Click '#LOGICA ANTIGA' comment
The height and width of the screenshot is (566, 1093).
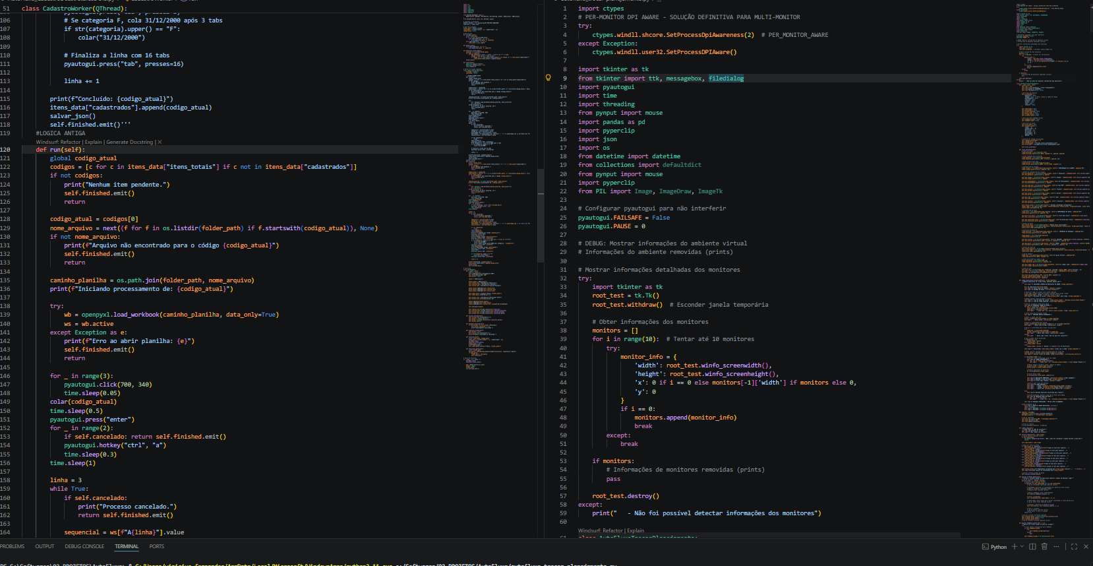[x=61, y=133]
